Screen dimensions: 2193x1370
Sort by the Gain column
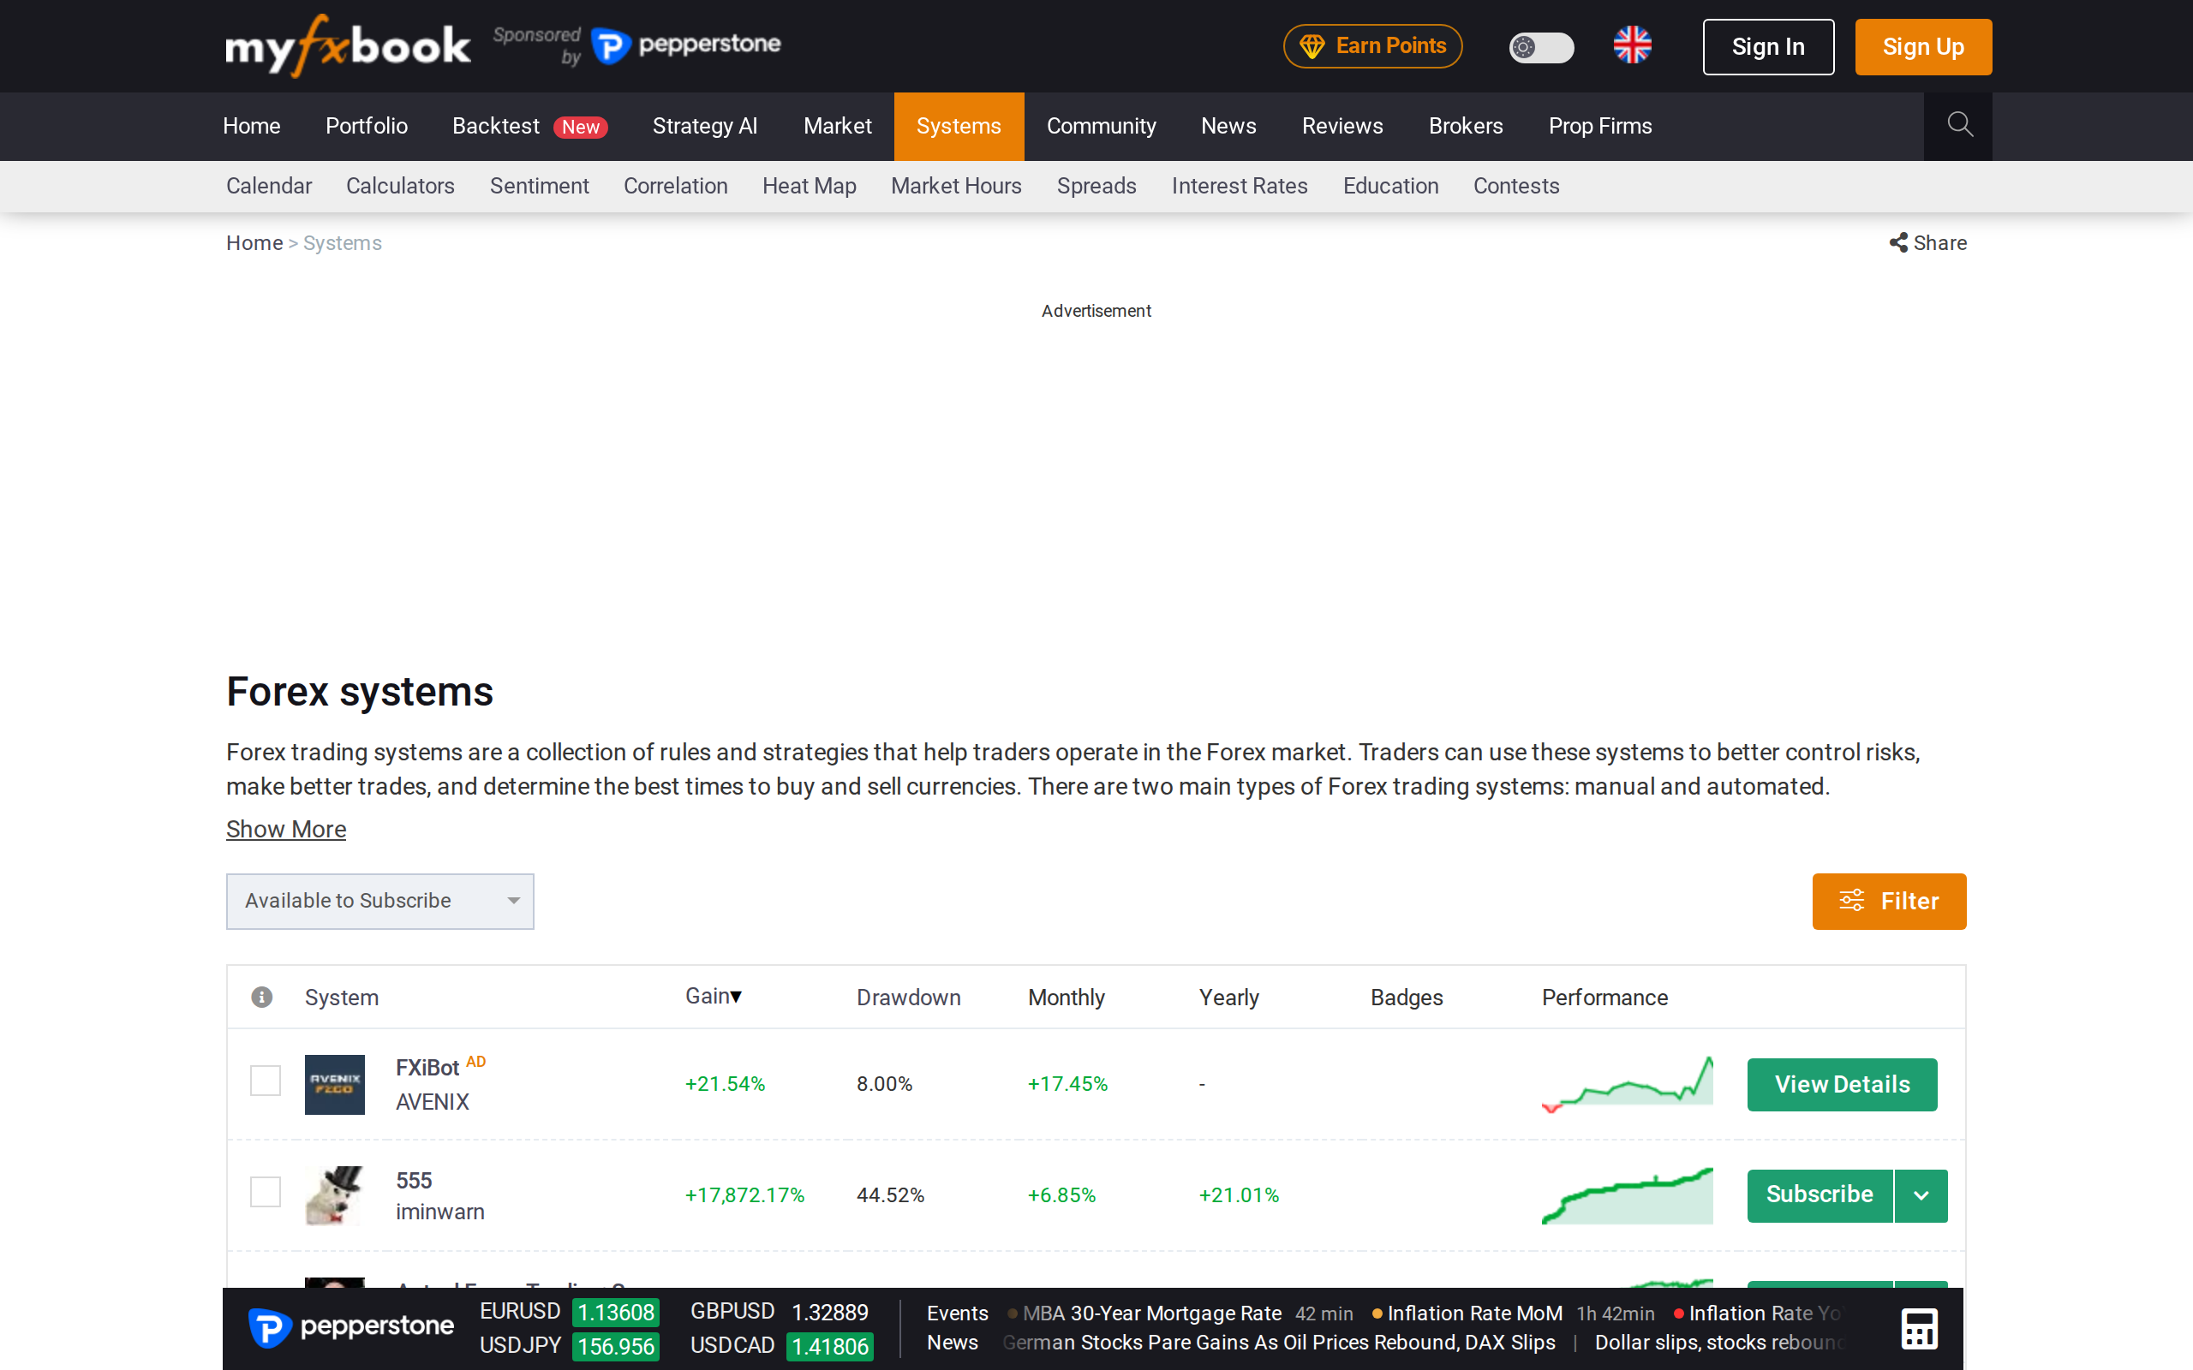(x=714, y=996)
